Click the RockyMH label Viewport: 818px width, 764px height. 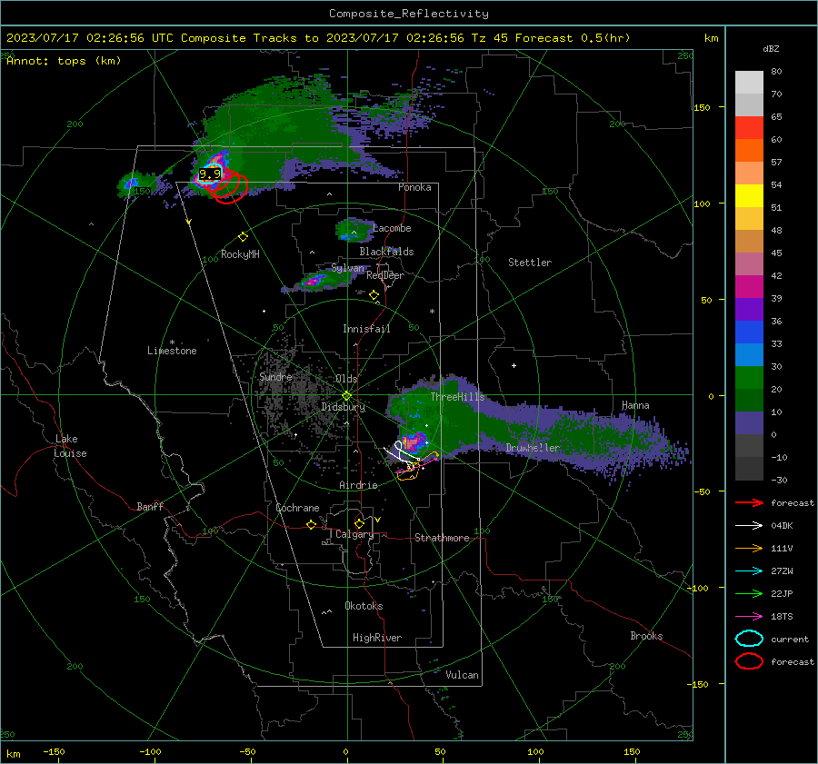pos(240,254)
